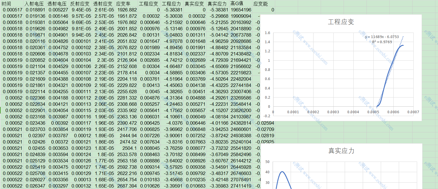Select the blue curve peak in 真实应力 chart
438x189 pixels.
coord(282,172)
